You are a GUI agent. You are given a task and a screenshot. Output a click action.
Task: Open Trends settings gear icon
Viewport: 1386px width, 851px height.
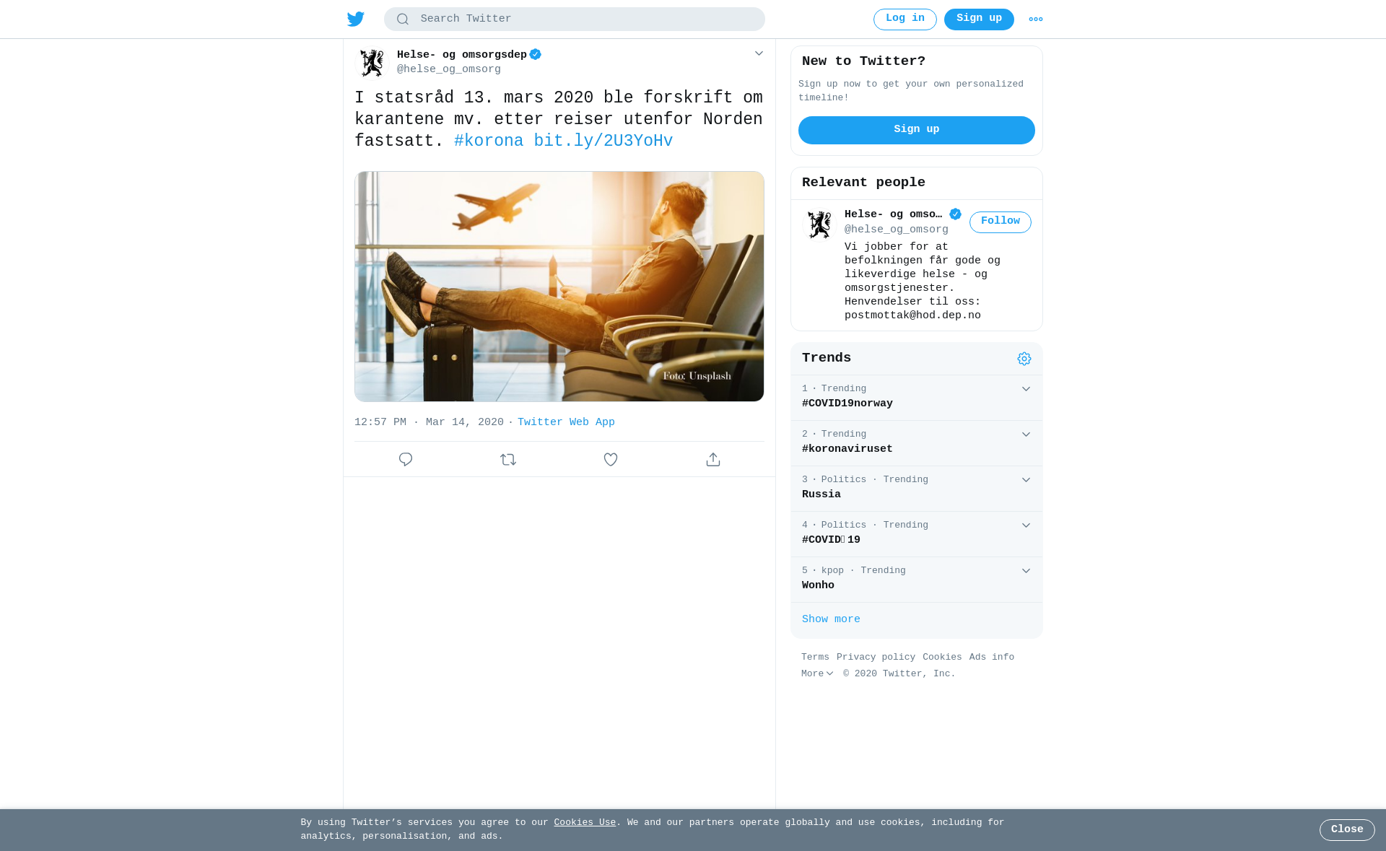[x=1024, y=359]
